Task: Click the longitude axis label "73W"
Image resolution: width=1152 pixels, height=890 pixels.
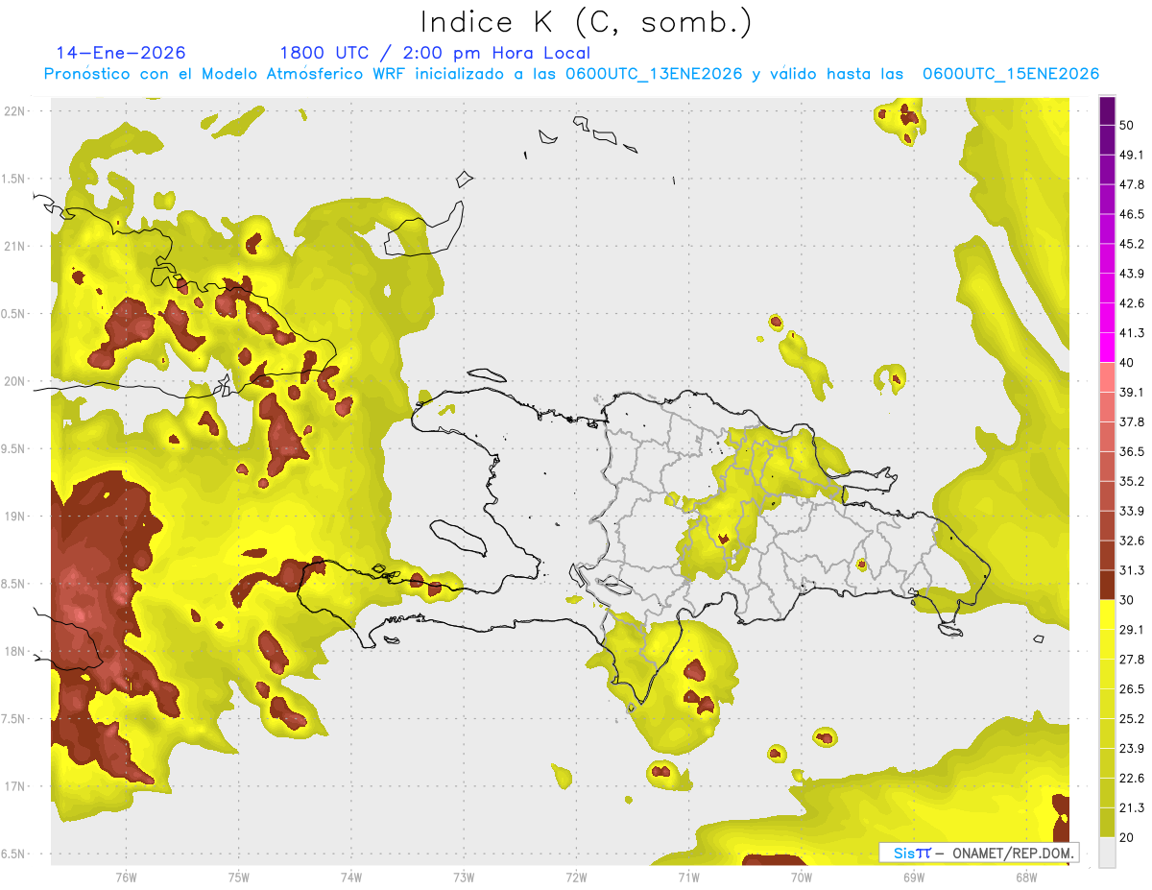Action: pos(464,878)
